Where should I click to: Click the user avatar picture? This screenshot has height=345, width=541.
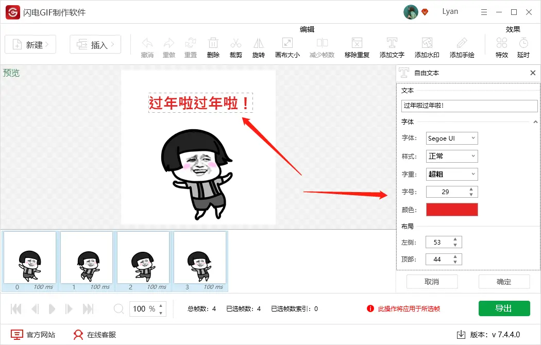411,12
